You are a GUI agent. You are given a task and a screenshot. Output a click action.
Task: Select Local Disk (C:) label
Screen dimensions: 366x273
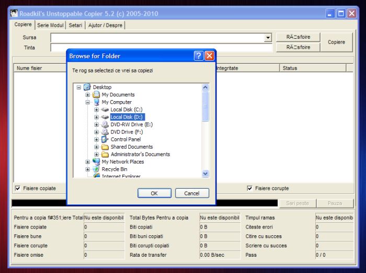click(x=127, y=110)
